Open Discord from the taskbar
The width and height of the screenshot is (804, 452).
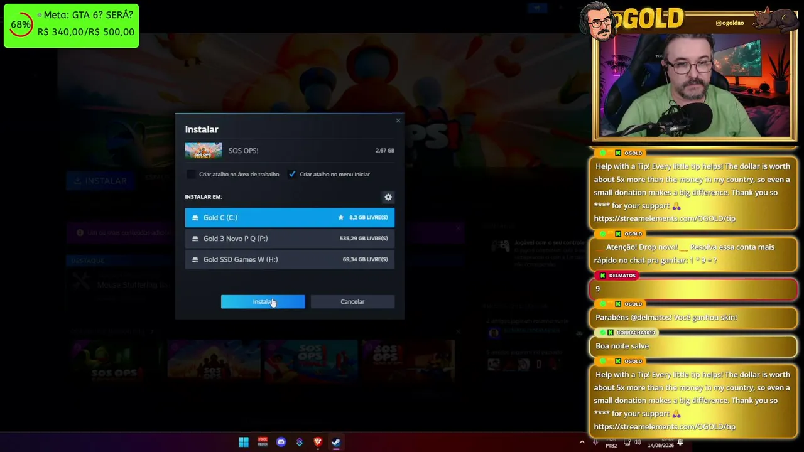281,442
